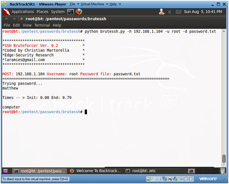Click the BackTrack dragon logo in the panel

7,12
